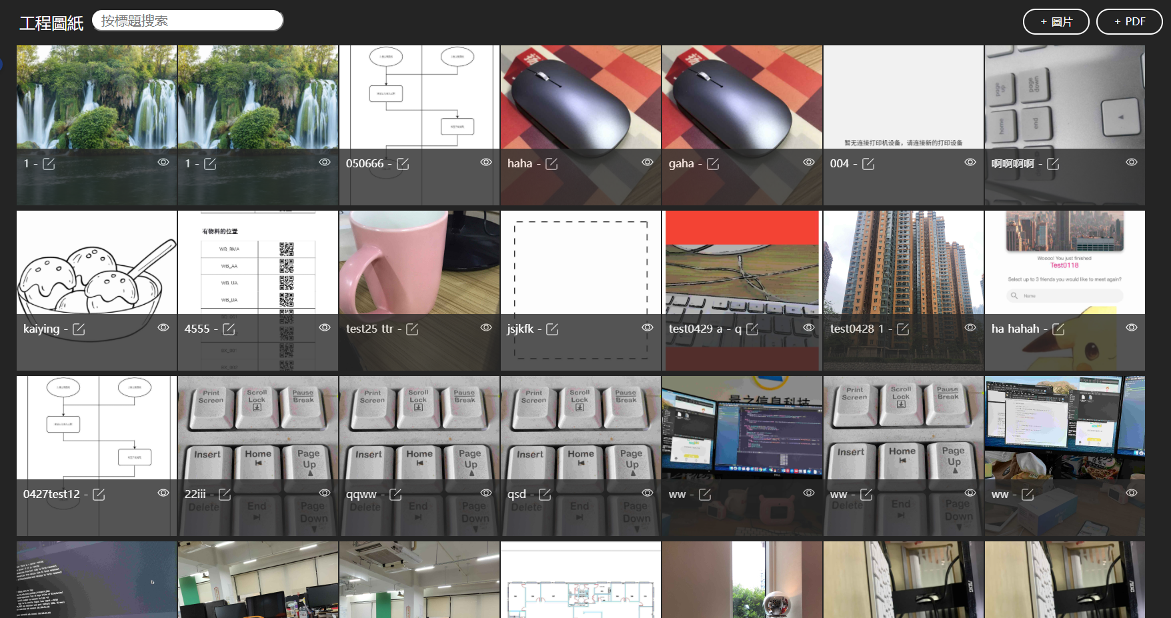The image size is (1171, 618).
Task: Click the edit pencil beside 啊啊啊啊
Action: (1053, 163)
